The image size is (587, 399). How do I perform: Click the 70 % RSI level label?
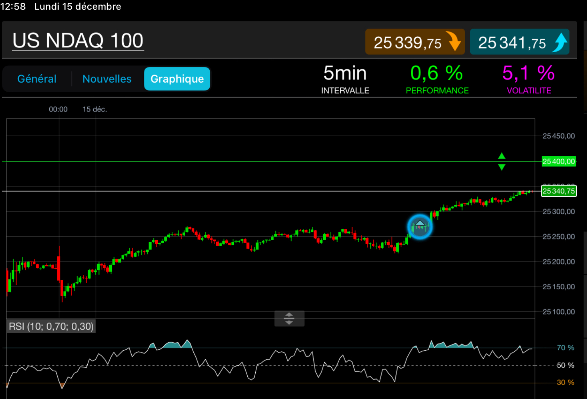coord(566,348)
